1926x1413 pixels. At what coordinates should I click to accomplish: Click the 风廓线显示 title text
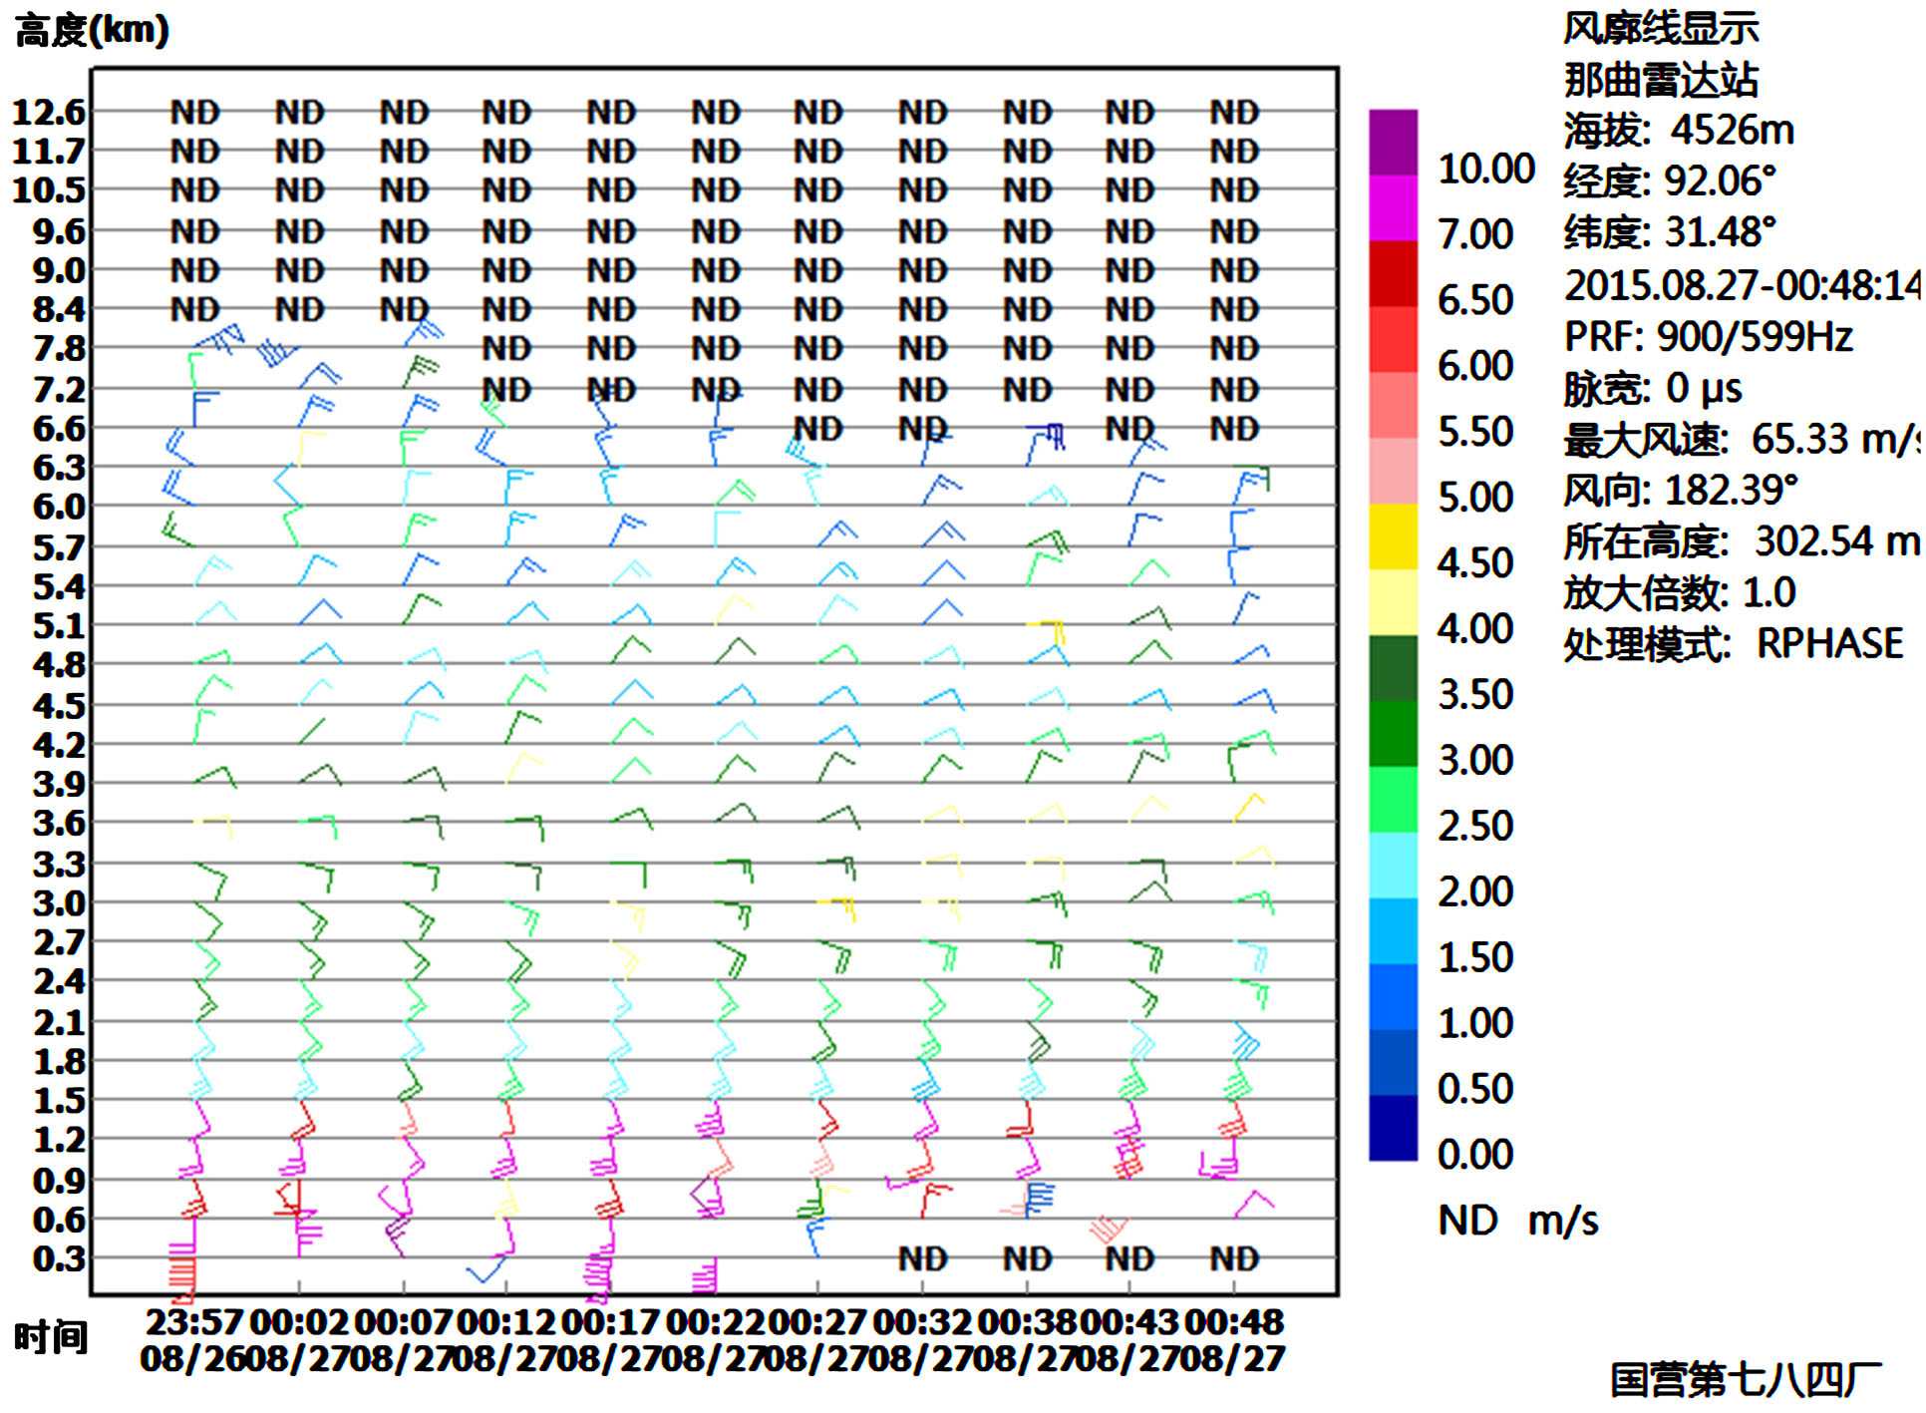click(1661, 28)
